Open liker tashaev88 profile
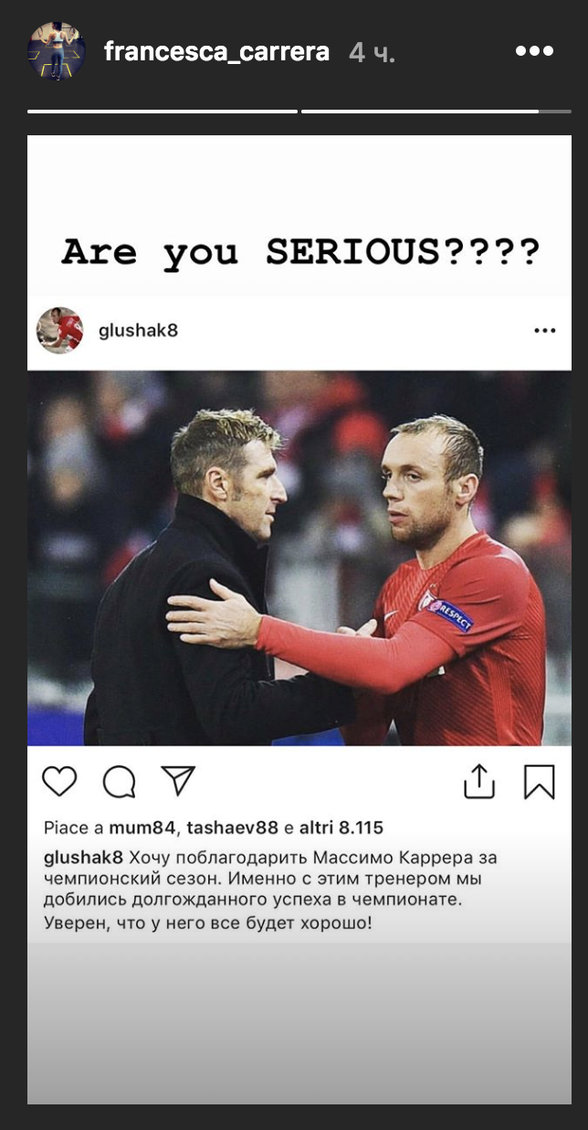This screenshot has height=1130, width=588. (230, 828)
